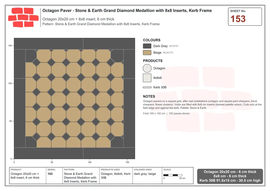270x191 pixels.
Task: Select the Beige colour swatch
Action: (x=147, y=53)
